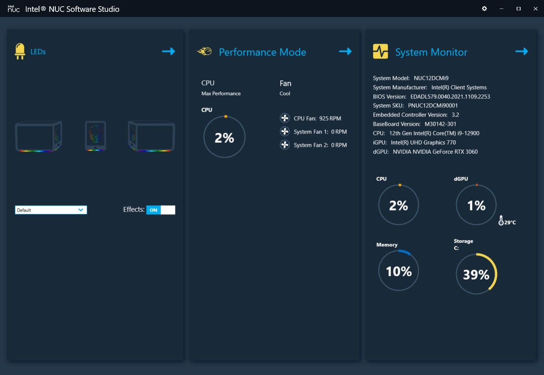Click the System Model NUC12DCMi9 line
The height and width of the screenshot is (375, 544).
411,78
